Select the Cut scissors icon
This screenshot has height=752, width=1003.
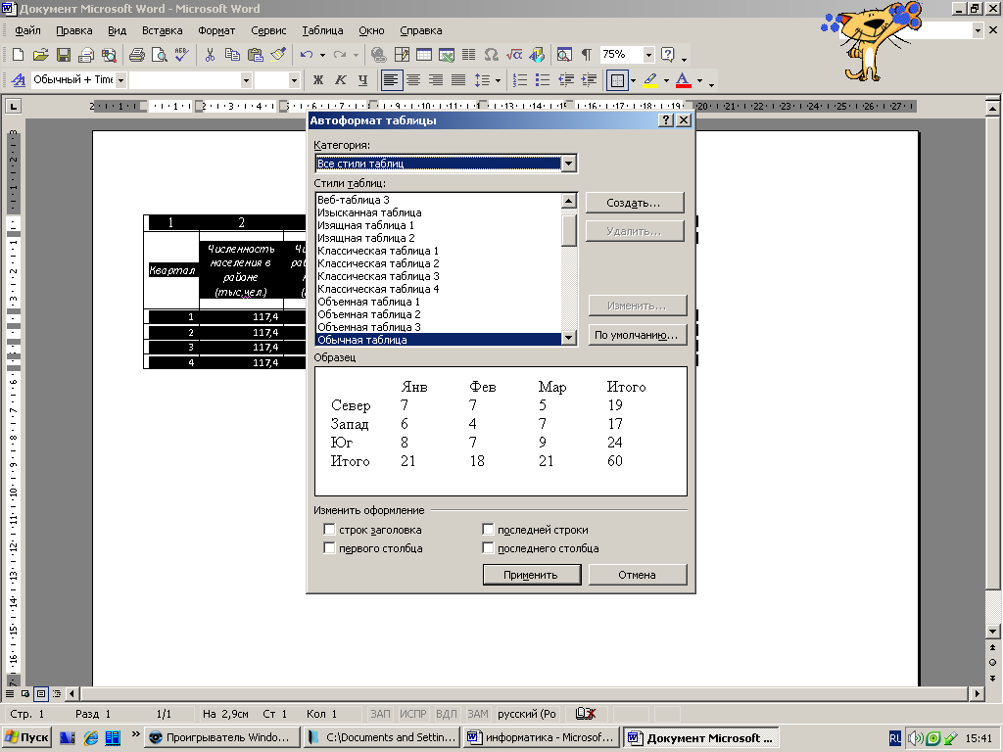pyautogui.click(x=209, y=55)
